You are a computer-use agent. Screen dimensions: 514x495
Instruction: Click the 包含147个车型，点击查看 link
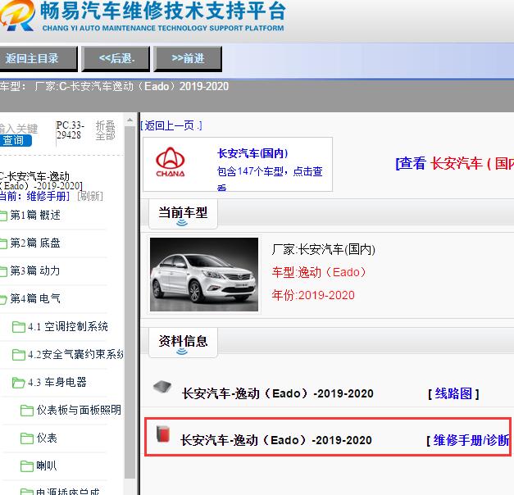[x=270, y=177]
